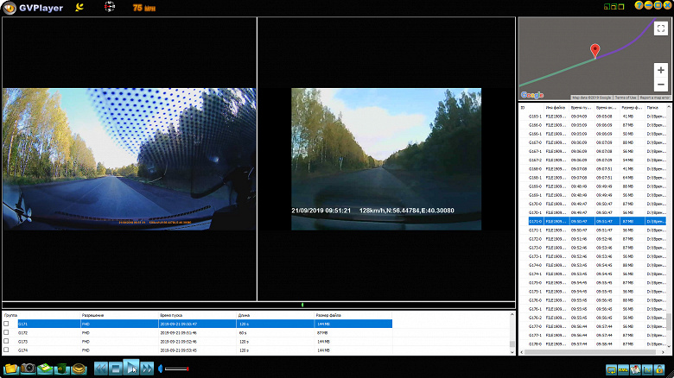Click the green floppy disk save icon
Image resolution: width=674 pixels, height=378 pixels.
(x=45, y=369)
